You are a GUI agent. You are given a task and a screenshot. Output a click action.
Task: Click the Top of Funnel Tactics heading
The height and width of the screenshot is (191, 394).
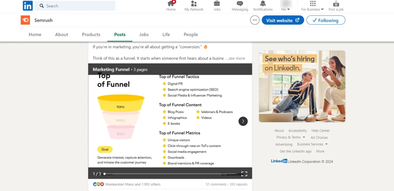click(179, 77)
